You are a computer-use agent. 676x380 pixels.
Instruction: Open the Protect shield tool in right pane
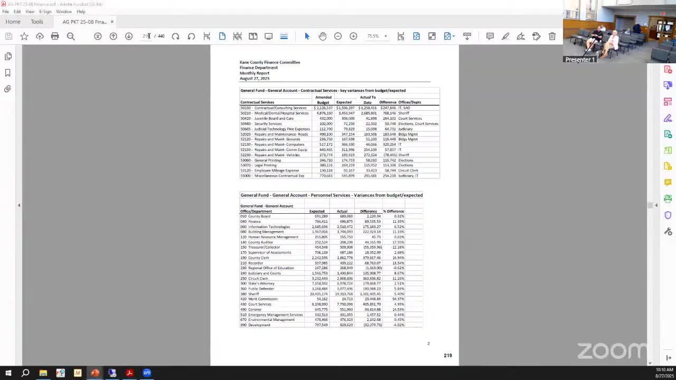pyautogui.click(x=668, y=215)
